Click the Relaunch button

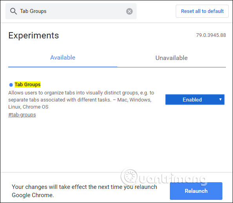coord(196,191)
